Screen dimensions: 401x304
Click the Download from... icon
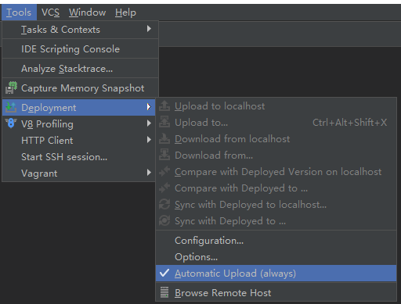click(x=164, y=155)
